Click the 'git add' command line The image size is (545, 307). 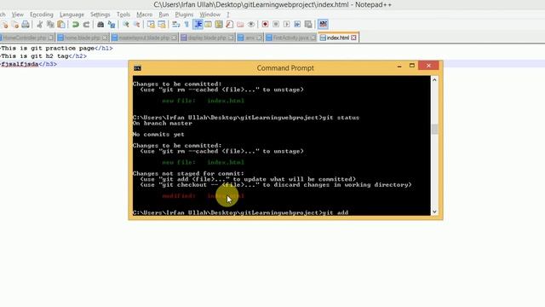(240, 212)
